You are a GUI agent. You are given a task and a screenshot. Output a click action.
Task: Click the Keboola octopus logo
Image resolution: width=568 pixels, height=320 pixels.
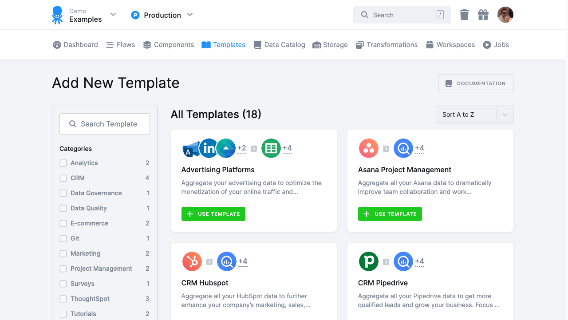click(x=57, y=15)
